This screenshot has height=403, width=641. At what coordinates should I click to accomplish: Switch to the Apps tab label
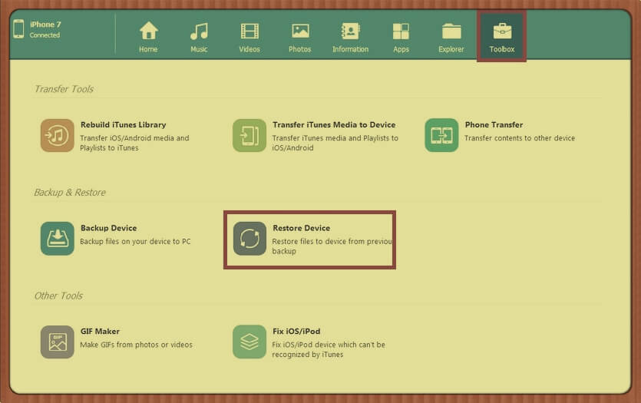pyautogui.click(x=401, y=49)
